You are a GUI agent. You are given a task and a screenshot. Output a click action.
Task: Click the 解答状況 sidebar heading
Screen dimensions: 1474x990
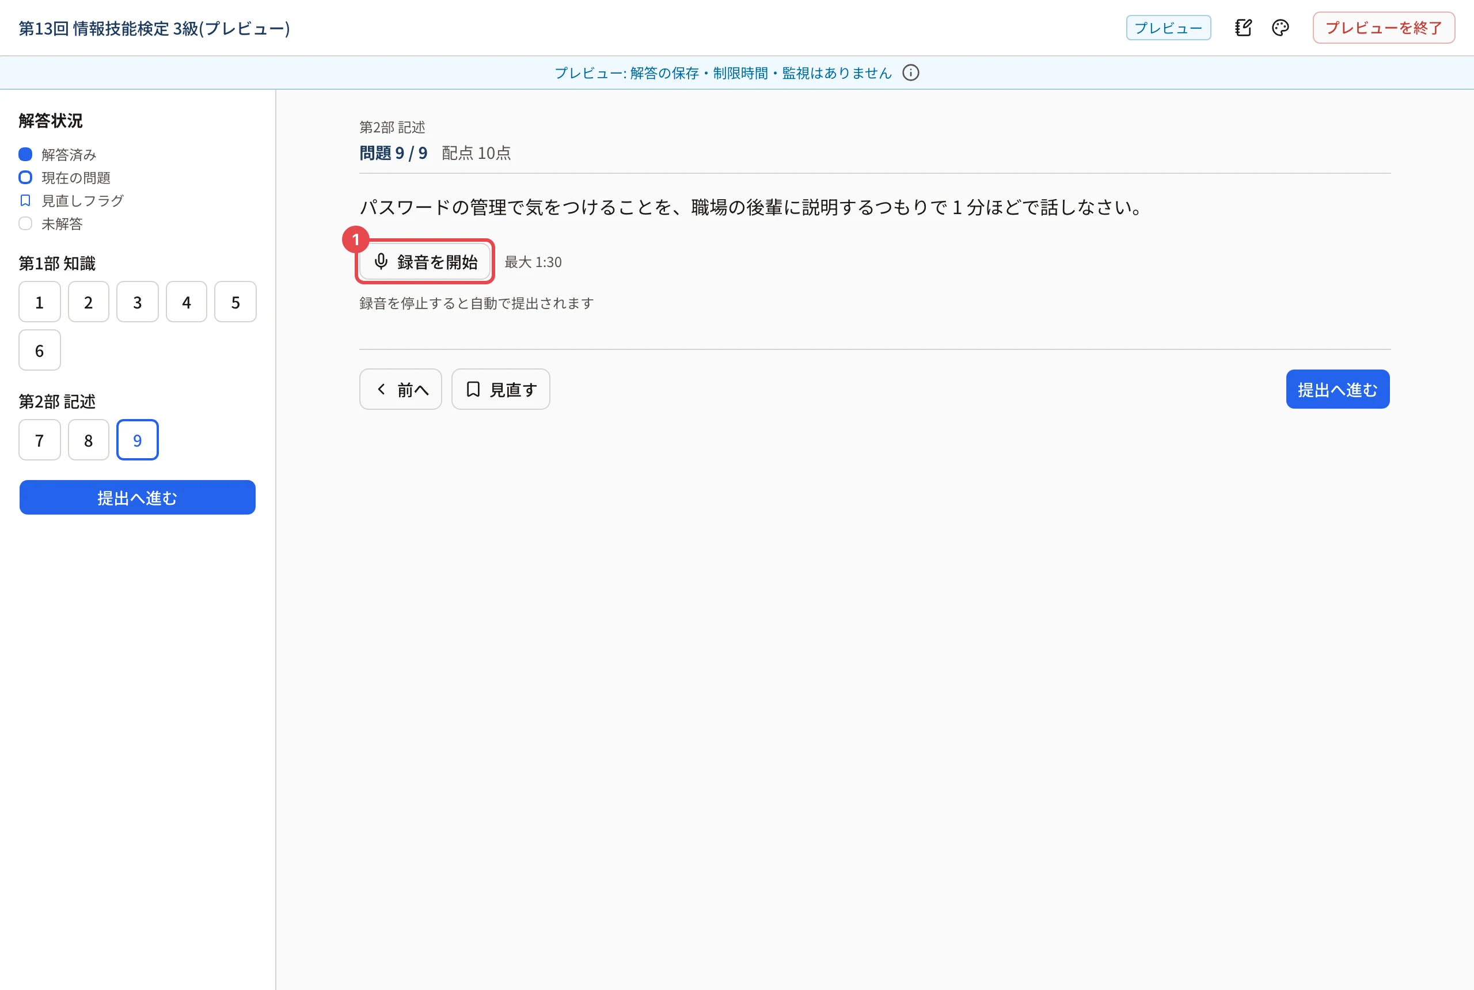coord(51,121)
